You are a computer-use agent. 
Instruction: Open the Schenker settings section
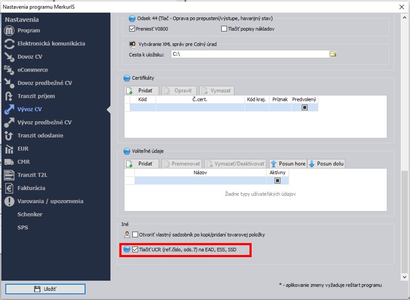30,214
